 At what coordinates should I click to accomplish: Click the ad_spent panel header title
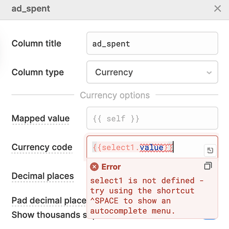(x=31, y=9)
